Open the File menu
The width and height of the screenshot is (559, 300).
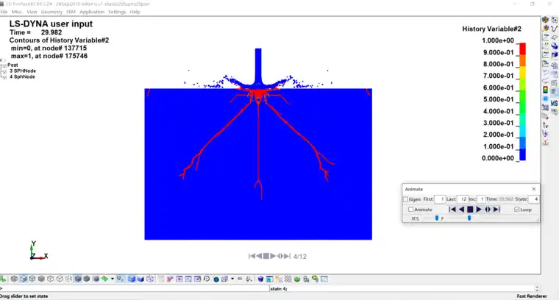pyautogui.click(x=4, y=12)
